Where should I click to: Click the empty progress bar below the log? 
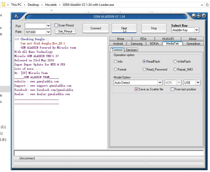point(109,153)
